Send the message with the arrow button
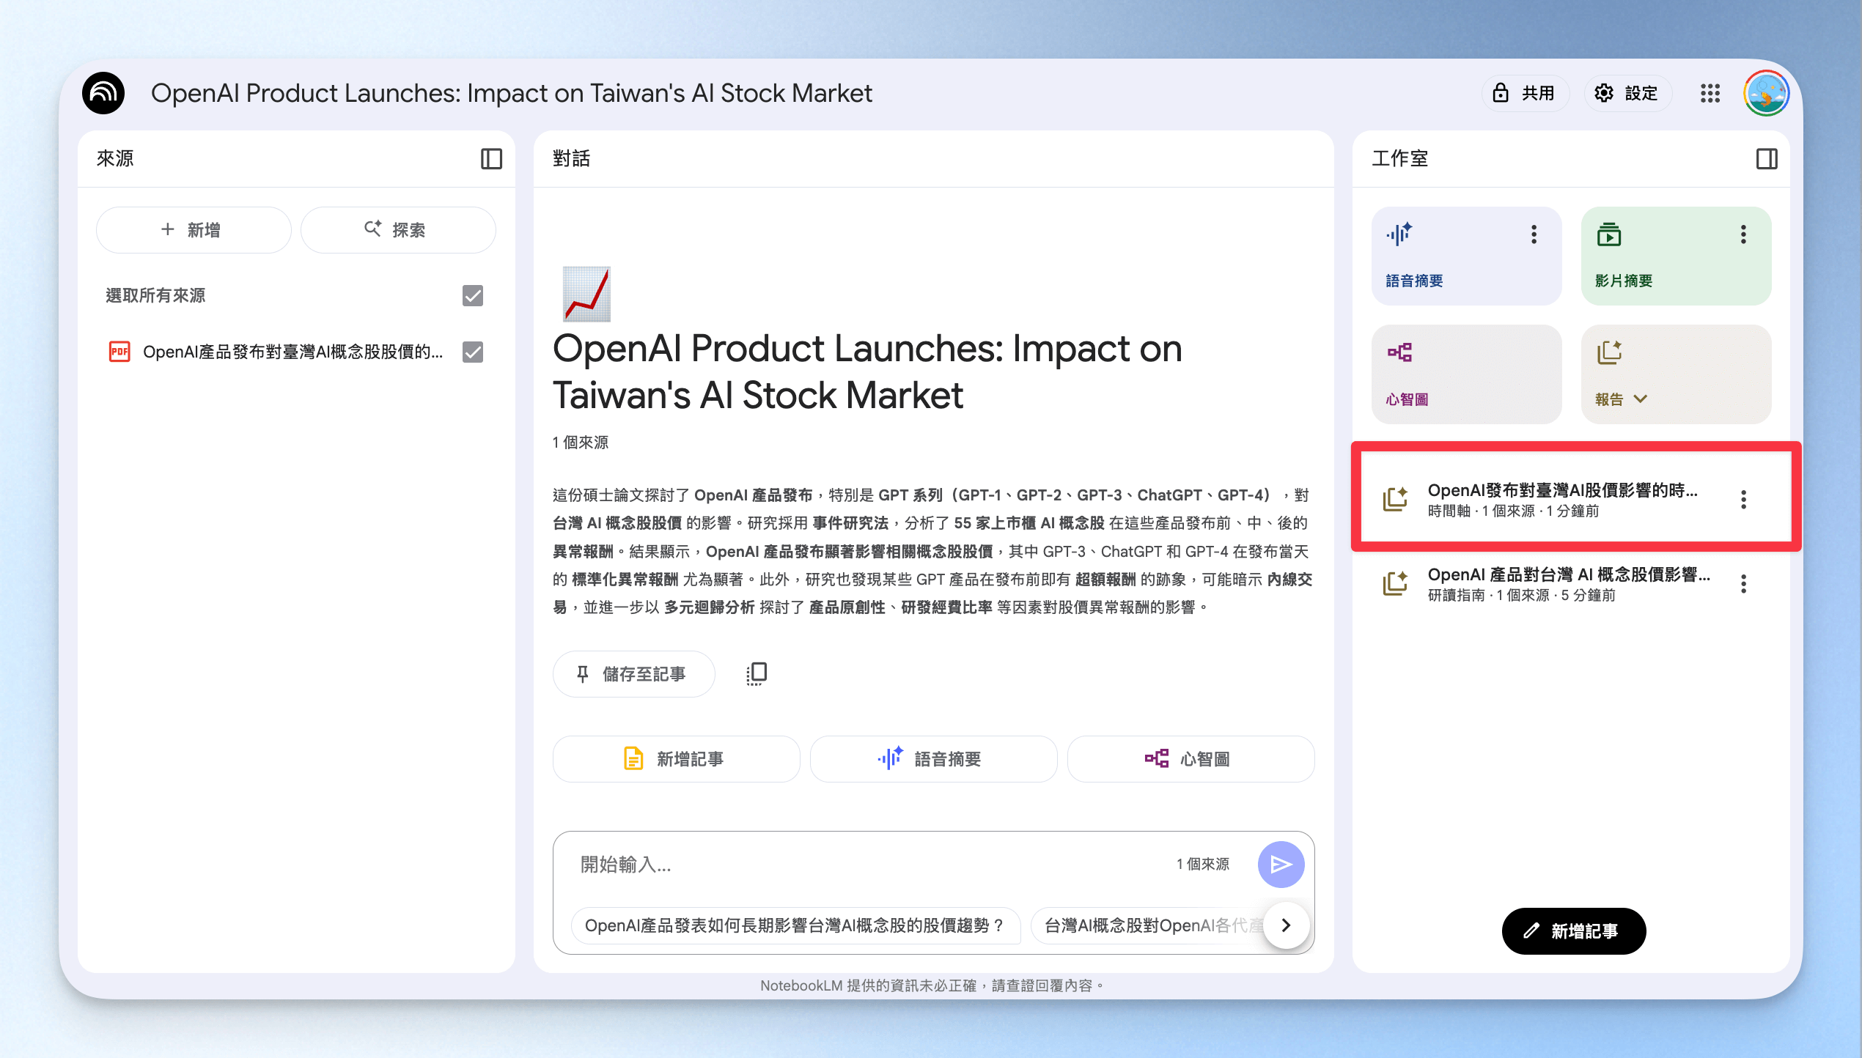 (x=1281, y=865)
